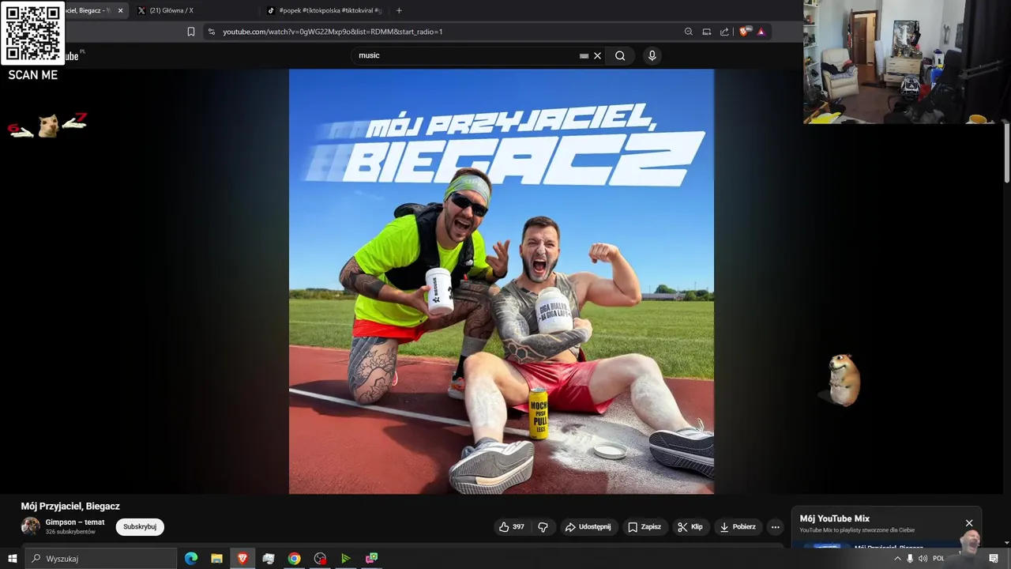Open Windows notification center icon
This screenshot has height=569, width=1011.
(x=994, y=559)
